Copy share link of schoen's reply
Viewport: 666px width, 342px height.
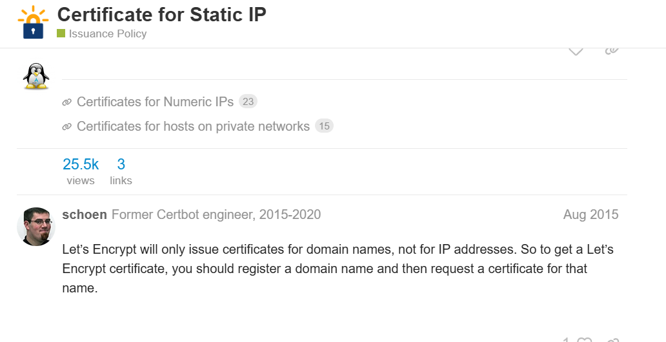613,339
